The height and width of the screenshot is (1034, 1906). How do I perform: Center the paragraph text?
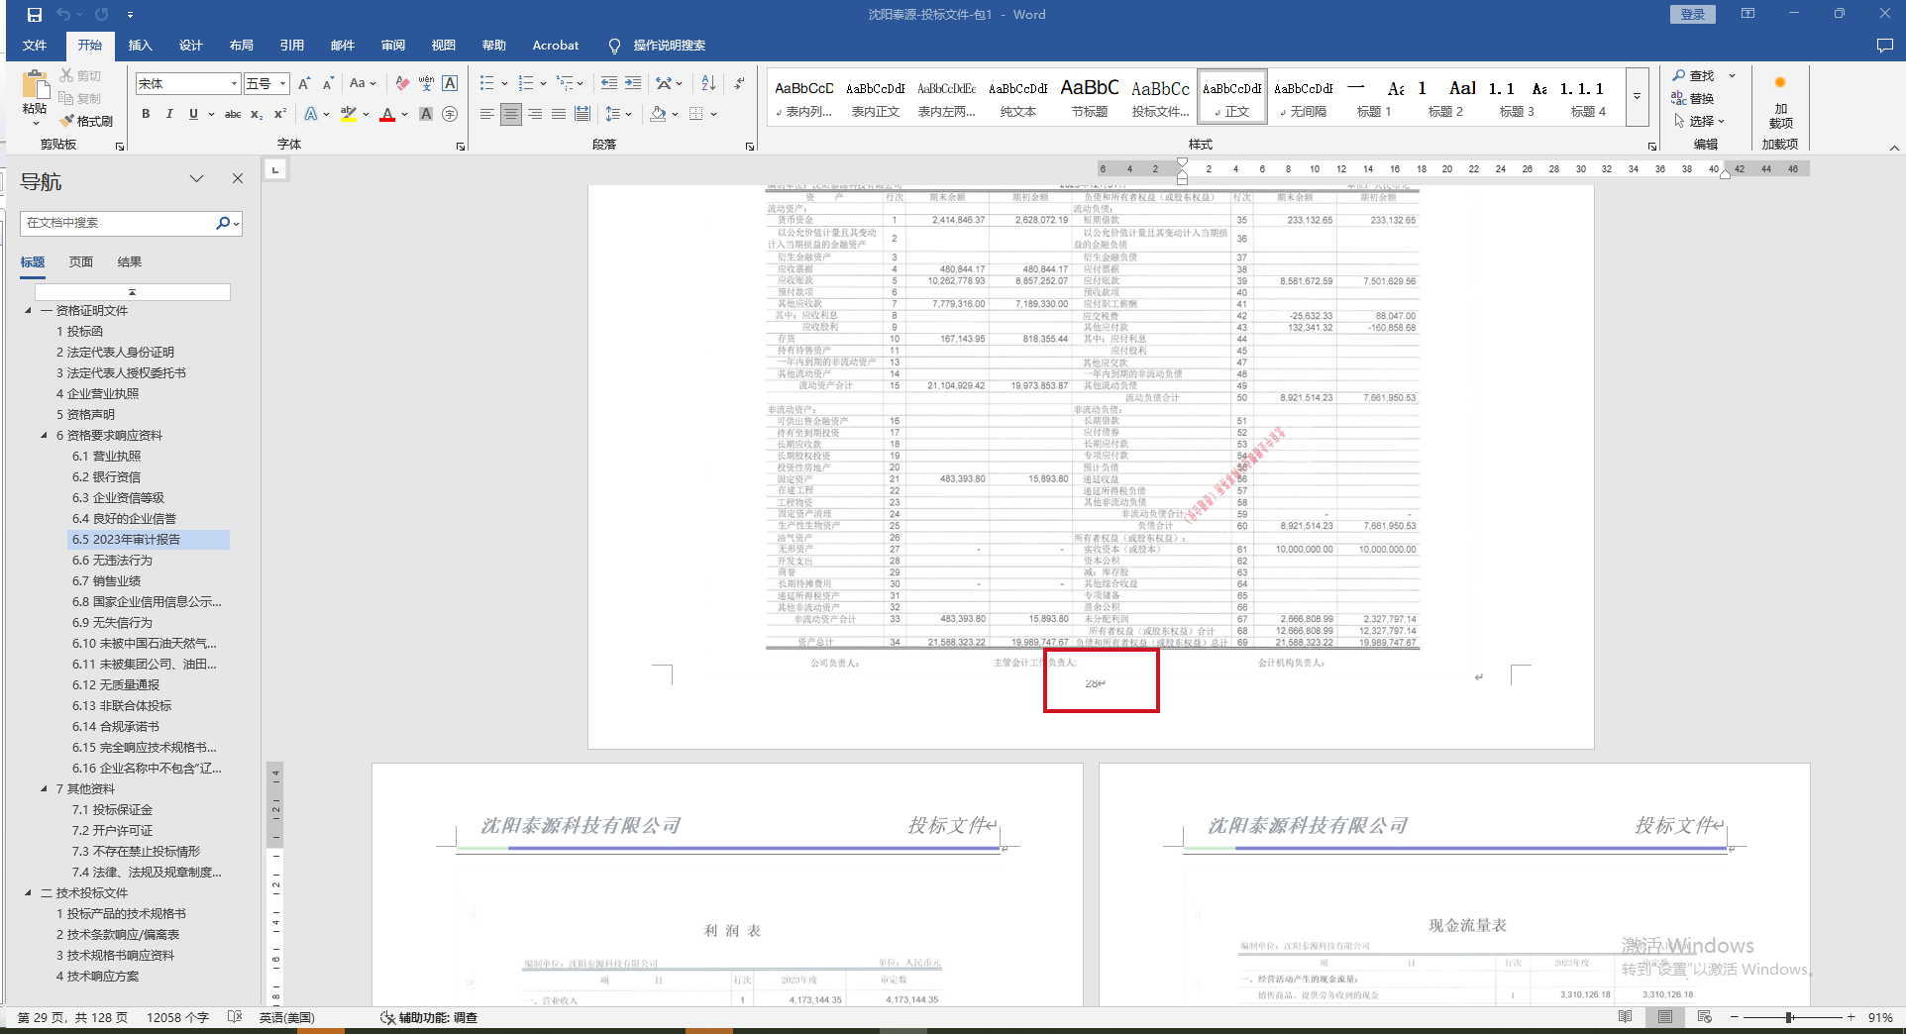[510, 115]
